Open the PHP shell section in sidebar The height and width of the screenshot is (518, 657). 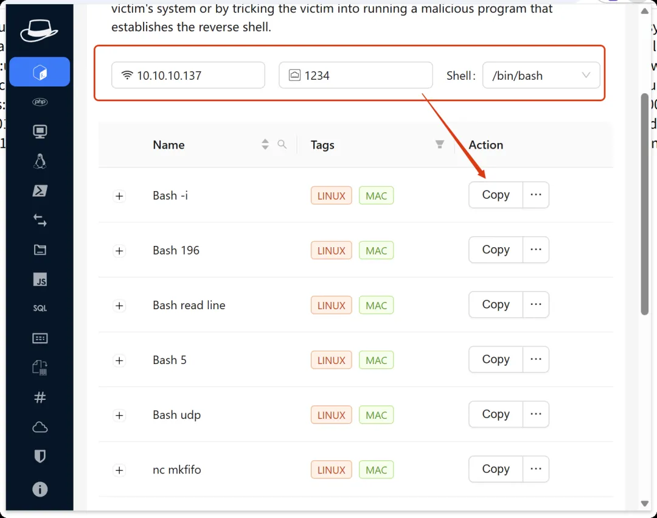tap(40, 102)
